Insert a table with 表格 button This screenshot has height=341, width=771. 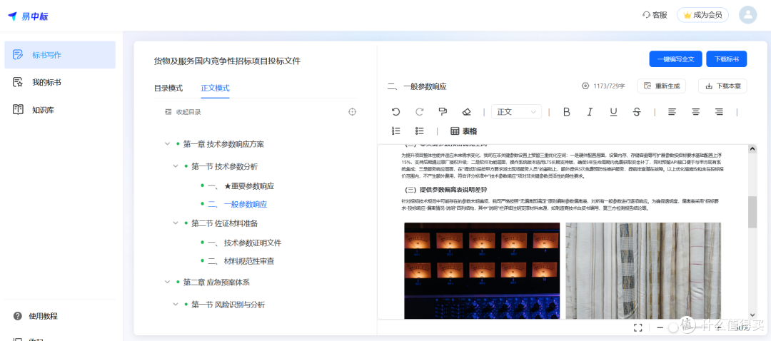coord(464,131)
